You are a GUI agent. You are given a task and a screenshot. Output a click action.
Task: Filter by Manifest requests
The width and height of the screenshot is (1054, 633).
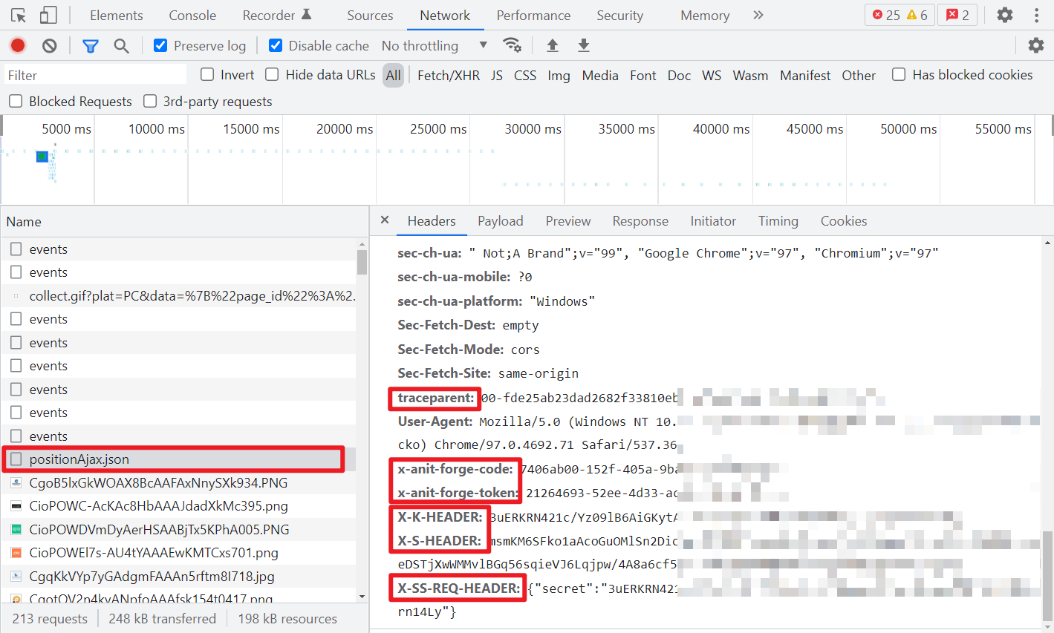click(805, 75)
